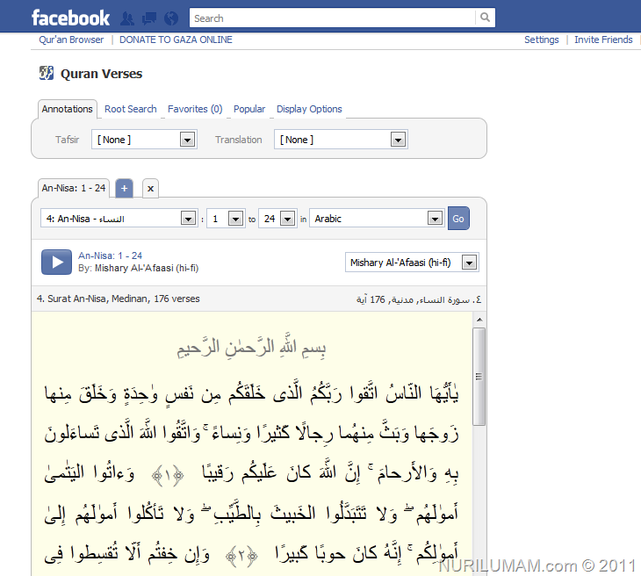Click the Go button

458,219
